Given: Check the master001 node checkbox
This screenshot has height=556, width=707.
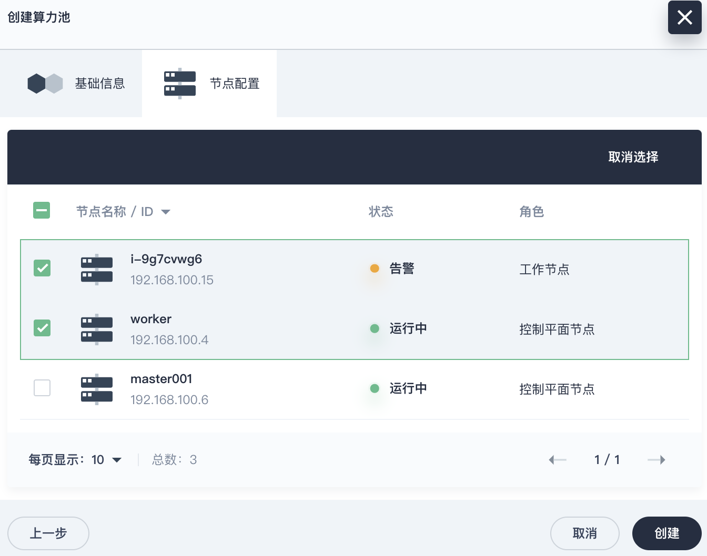Looking at the screenshot, I should (42, 388).
